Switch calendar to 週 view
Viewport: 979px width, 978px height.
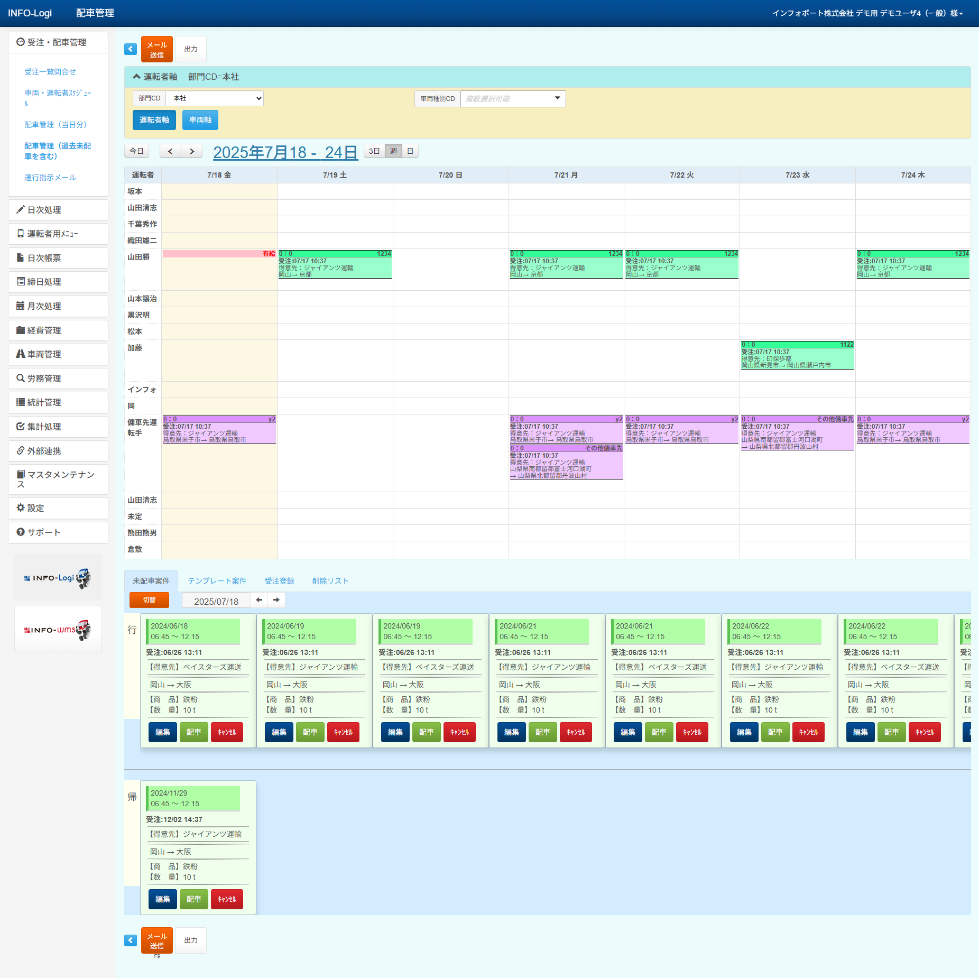[x=393, y=151]
